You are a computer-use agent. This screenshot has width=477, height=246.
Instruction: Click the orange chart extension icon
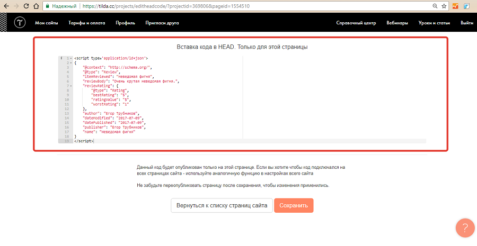tap(455, 6)
